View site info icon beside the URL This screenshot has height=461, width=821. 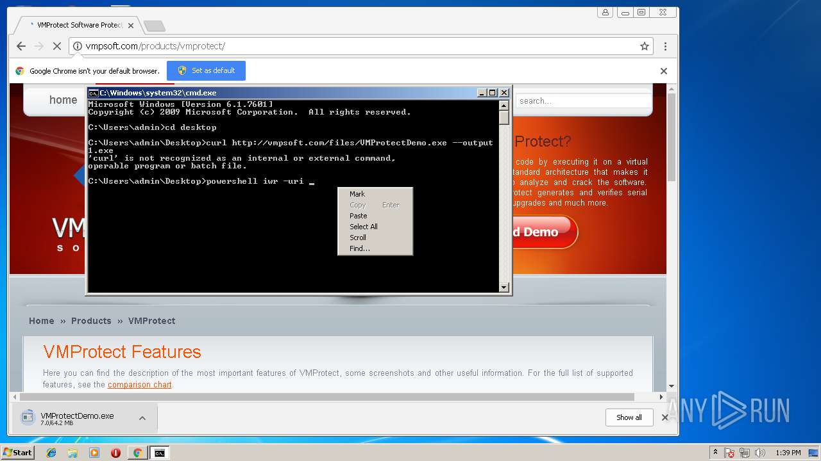tap(78, 46)
